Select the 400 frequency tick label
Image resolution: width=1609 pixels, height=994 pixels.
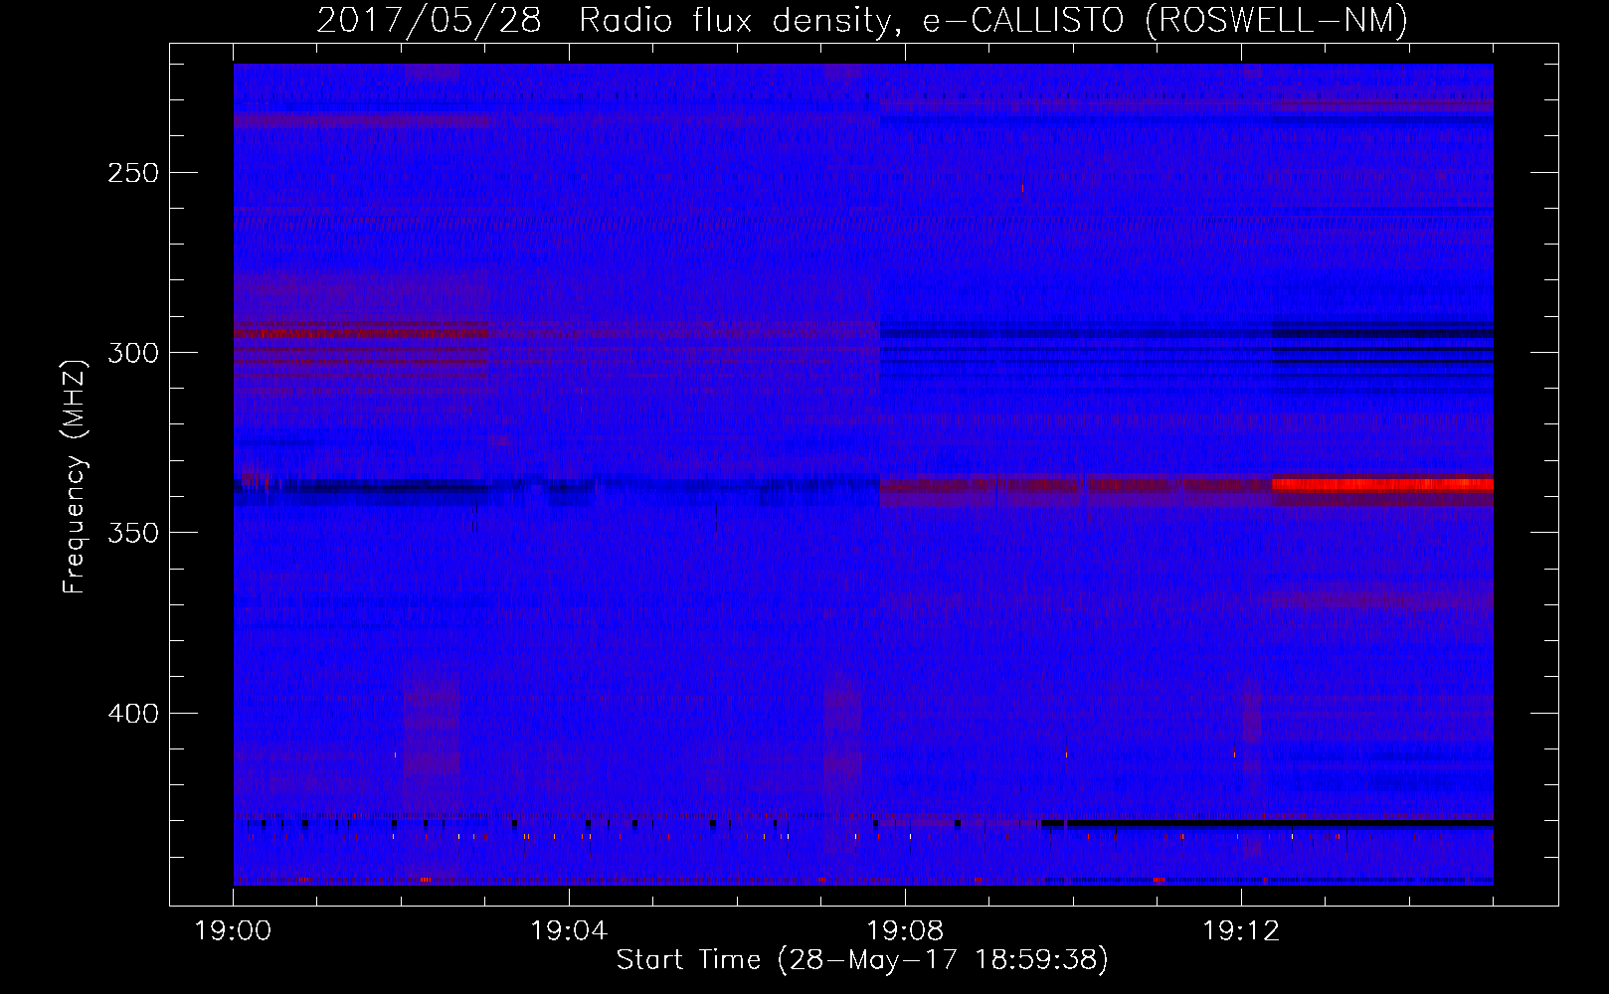(131, 714)
